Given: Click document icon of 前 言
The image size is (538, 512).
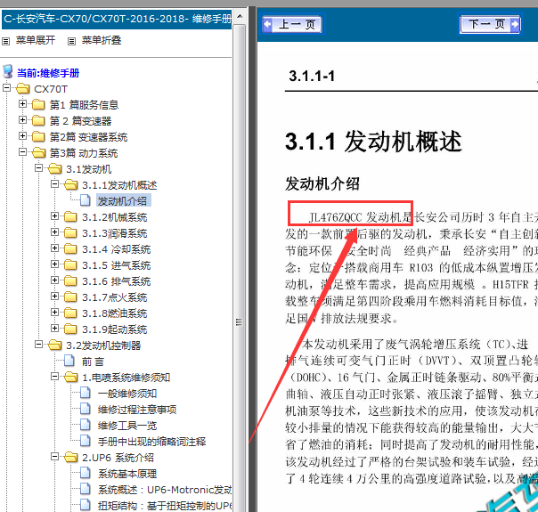Looking at the screenshot, I should [69, 361].
